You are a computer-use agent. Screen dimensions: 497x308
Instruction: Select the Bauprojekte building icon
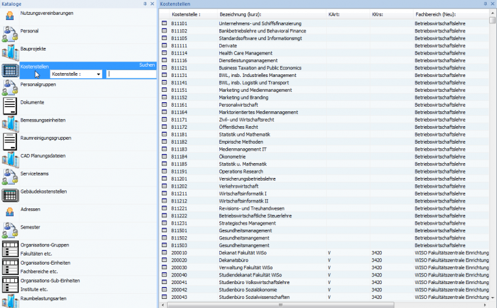(x=10, y=52)
